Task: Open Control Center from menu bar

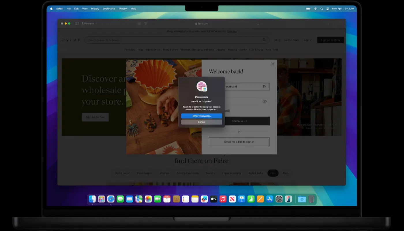Action: pyautogui.click(x=328, y=9)
